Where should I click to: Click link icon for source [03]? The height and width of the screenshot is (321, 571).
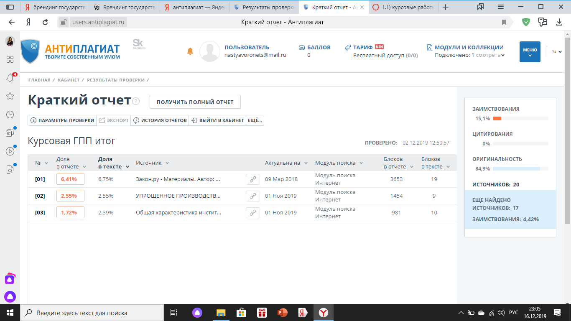pos(252,213)
